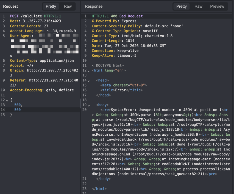
Task: Click the '<!DOCTYPE html>' line in the response
Action: click(108, 65)
